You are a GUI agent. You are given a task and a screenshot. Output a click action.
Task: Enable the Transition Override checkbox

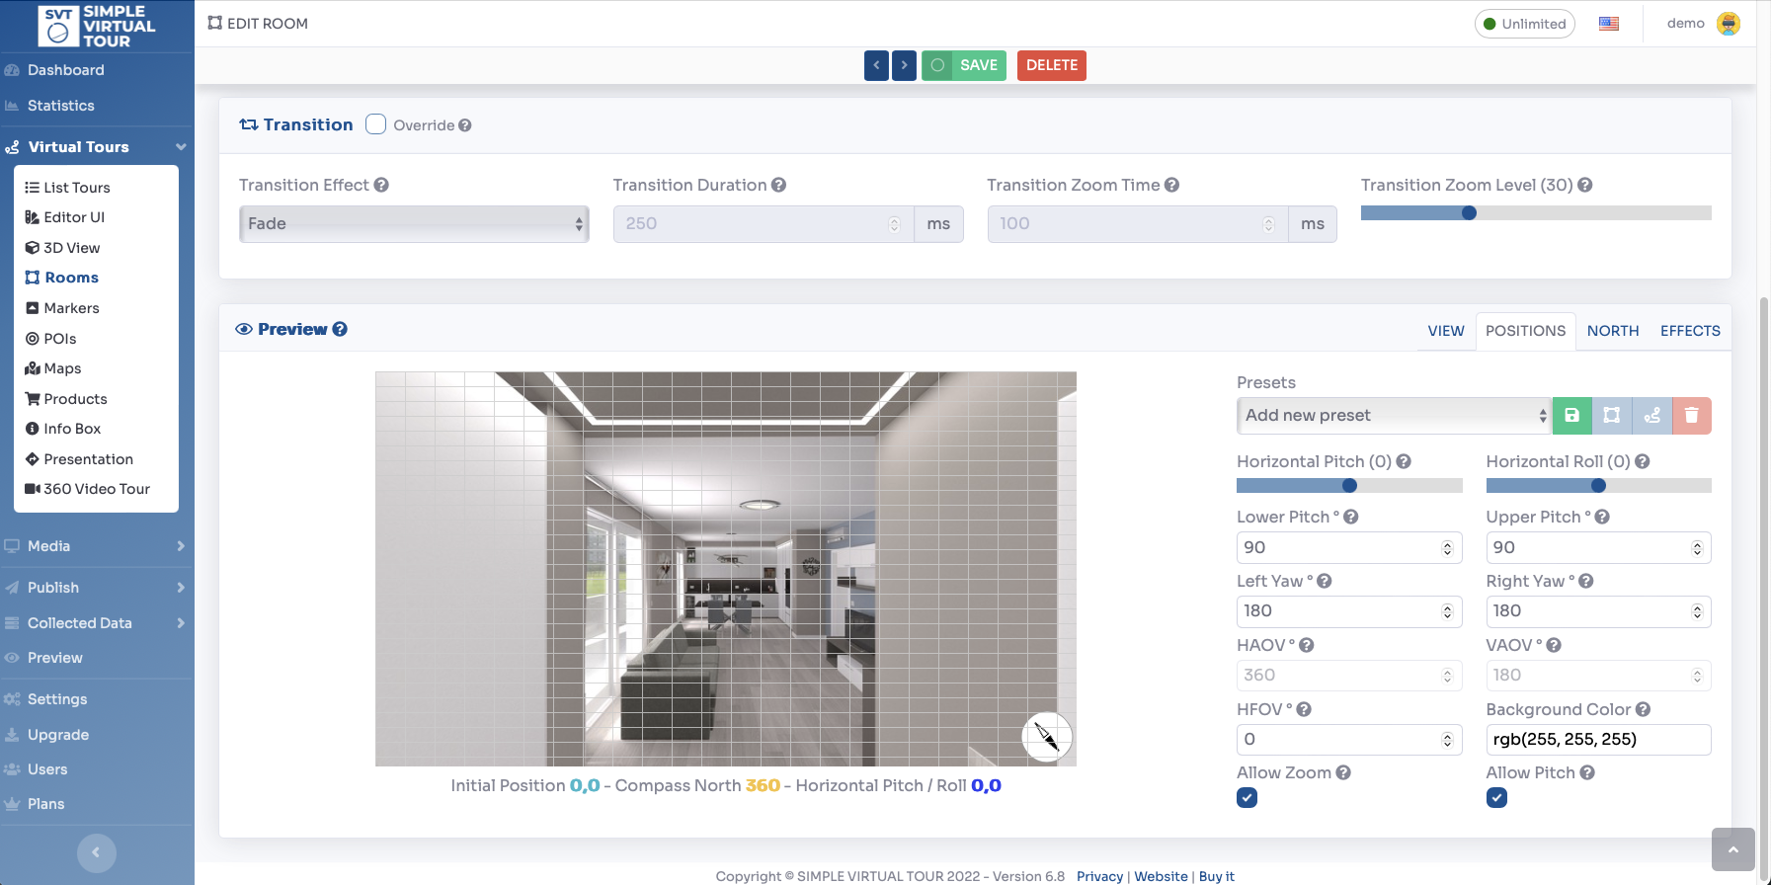375,124
